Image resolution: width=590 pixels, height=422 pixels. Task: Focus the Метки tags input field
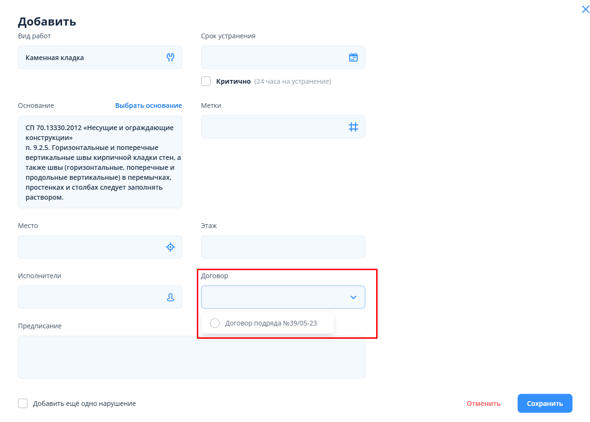click(272, 127)
